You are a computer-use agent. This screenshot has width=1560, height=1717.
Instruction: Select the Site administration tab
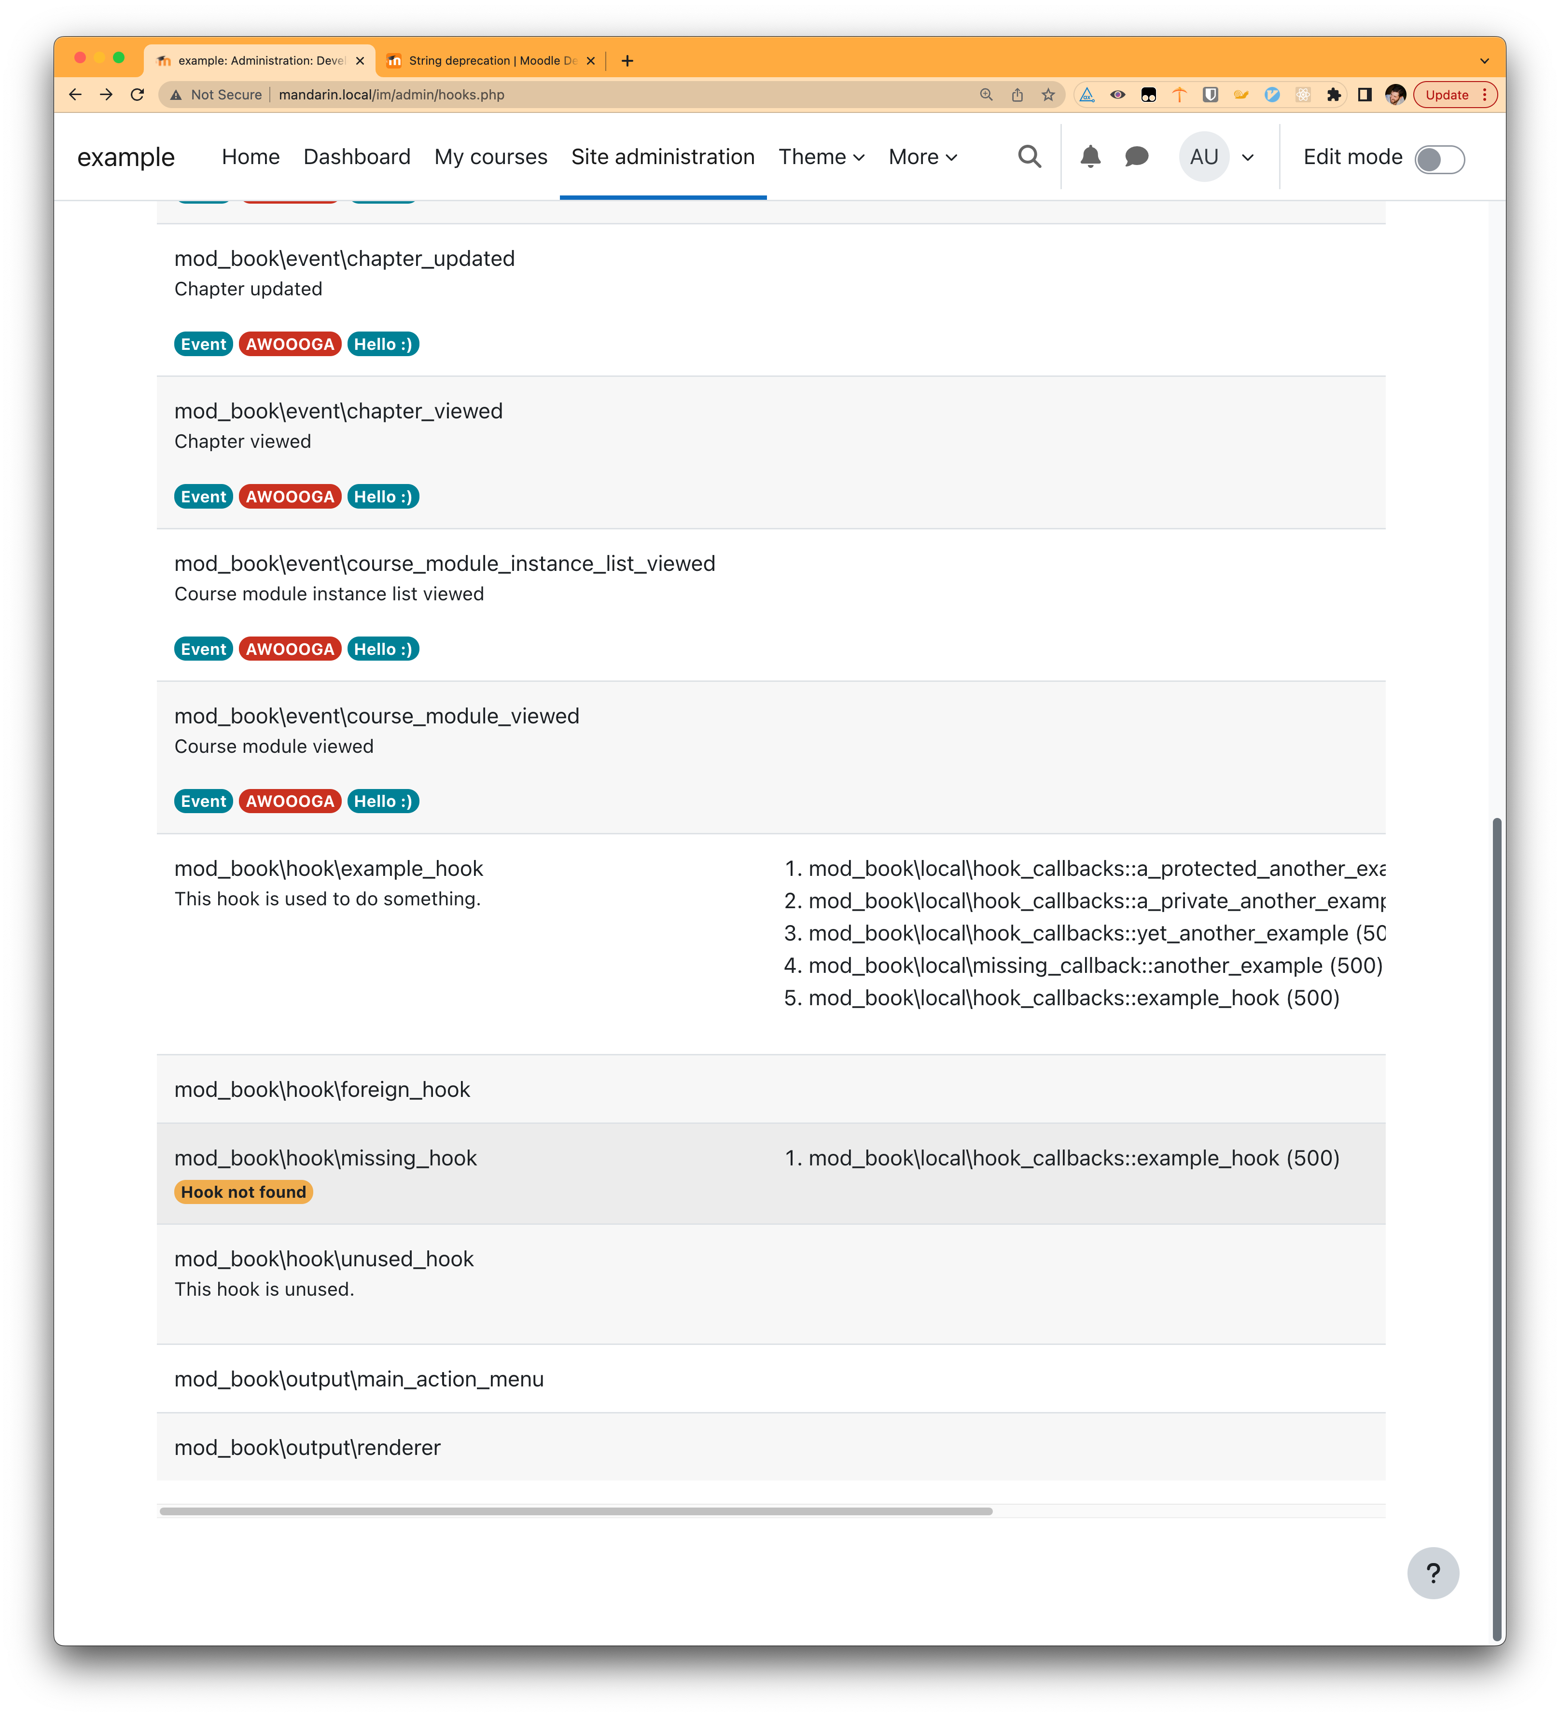click(x=663, y=157)
